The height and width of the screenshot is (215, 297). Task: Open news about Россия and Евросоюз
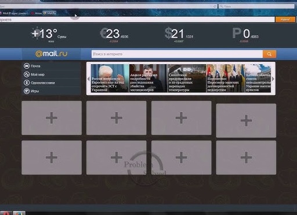110,78
